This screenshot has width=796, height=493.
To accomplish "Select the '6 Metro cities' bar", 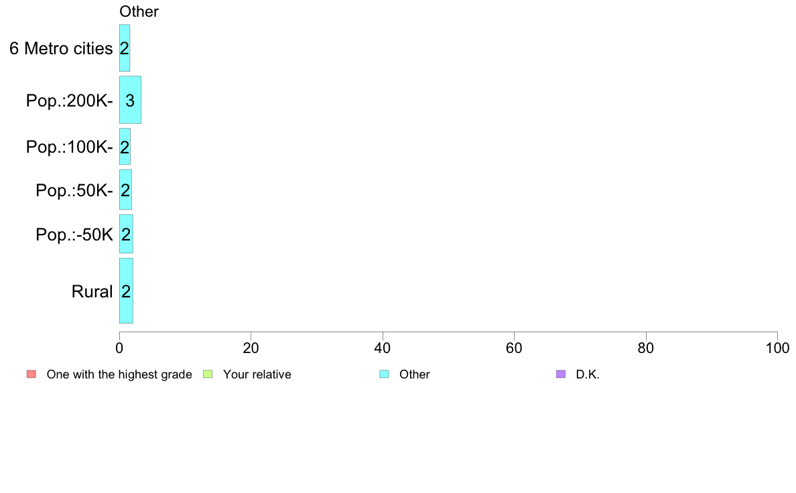I will tap(125, 48).
